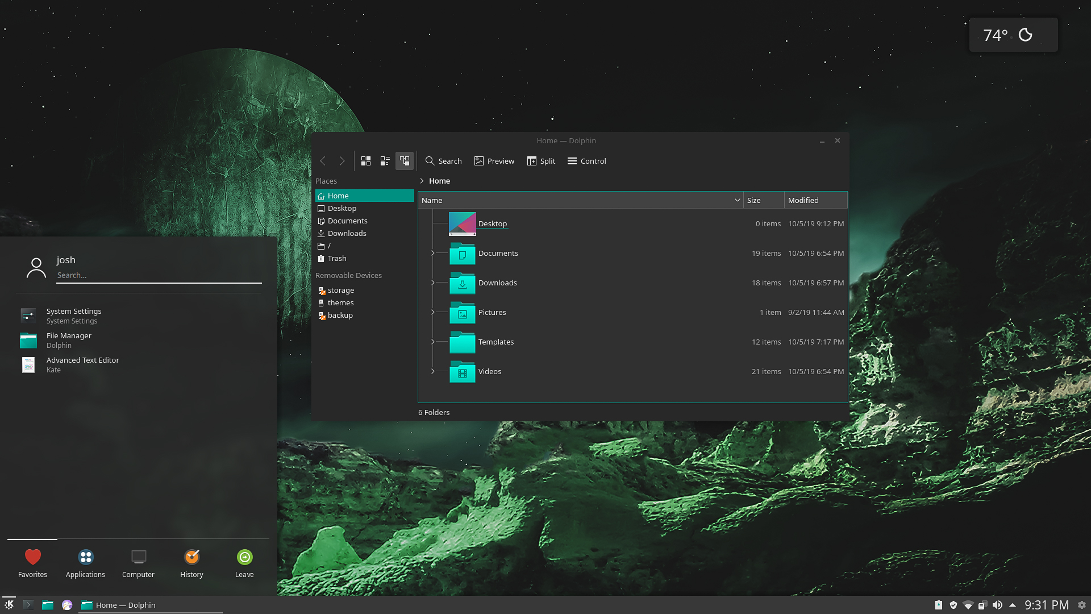The width and height of the screenshot is (1091, 614).
Task: Open Trash in the Places panel
Action: click(365, 259)
